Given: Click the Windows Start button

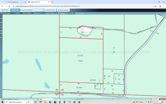Looking at the screenshot, I should pyautogui.click(x=2, y=102).
